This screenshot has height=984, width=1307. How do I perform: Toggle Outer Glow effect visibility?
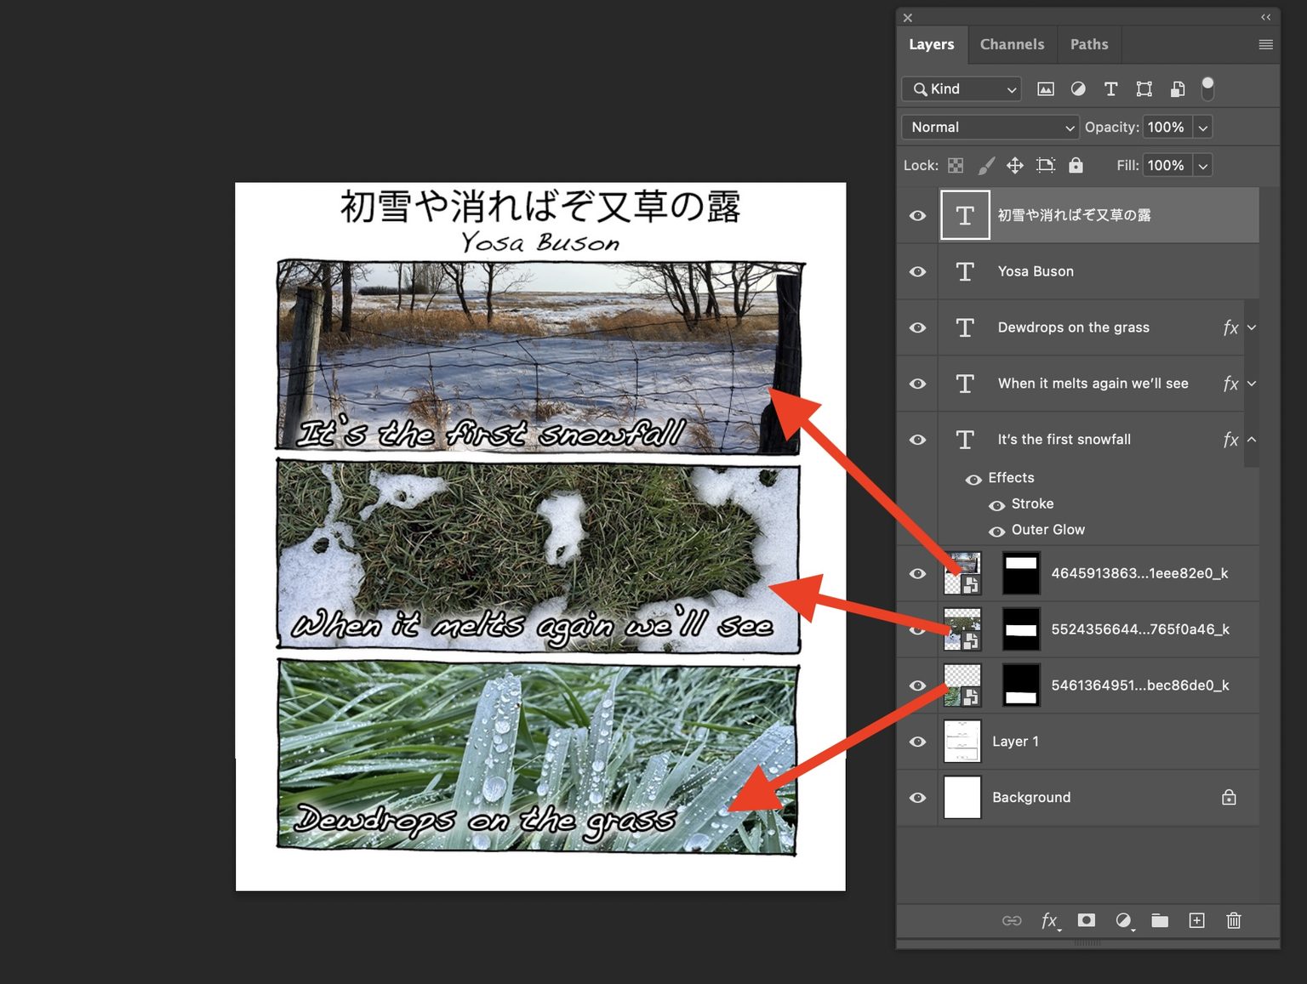996,532
